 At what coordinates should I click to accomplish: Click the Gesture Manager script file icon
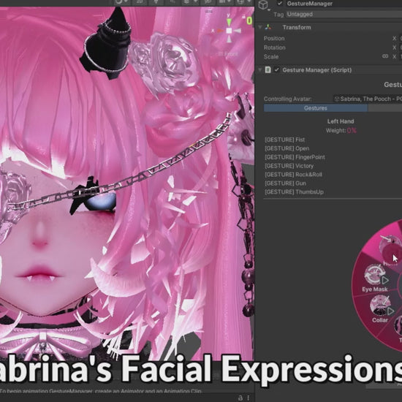pos(268,69)
